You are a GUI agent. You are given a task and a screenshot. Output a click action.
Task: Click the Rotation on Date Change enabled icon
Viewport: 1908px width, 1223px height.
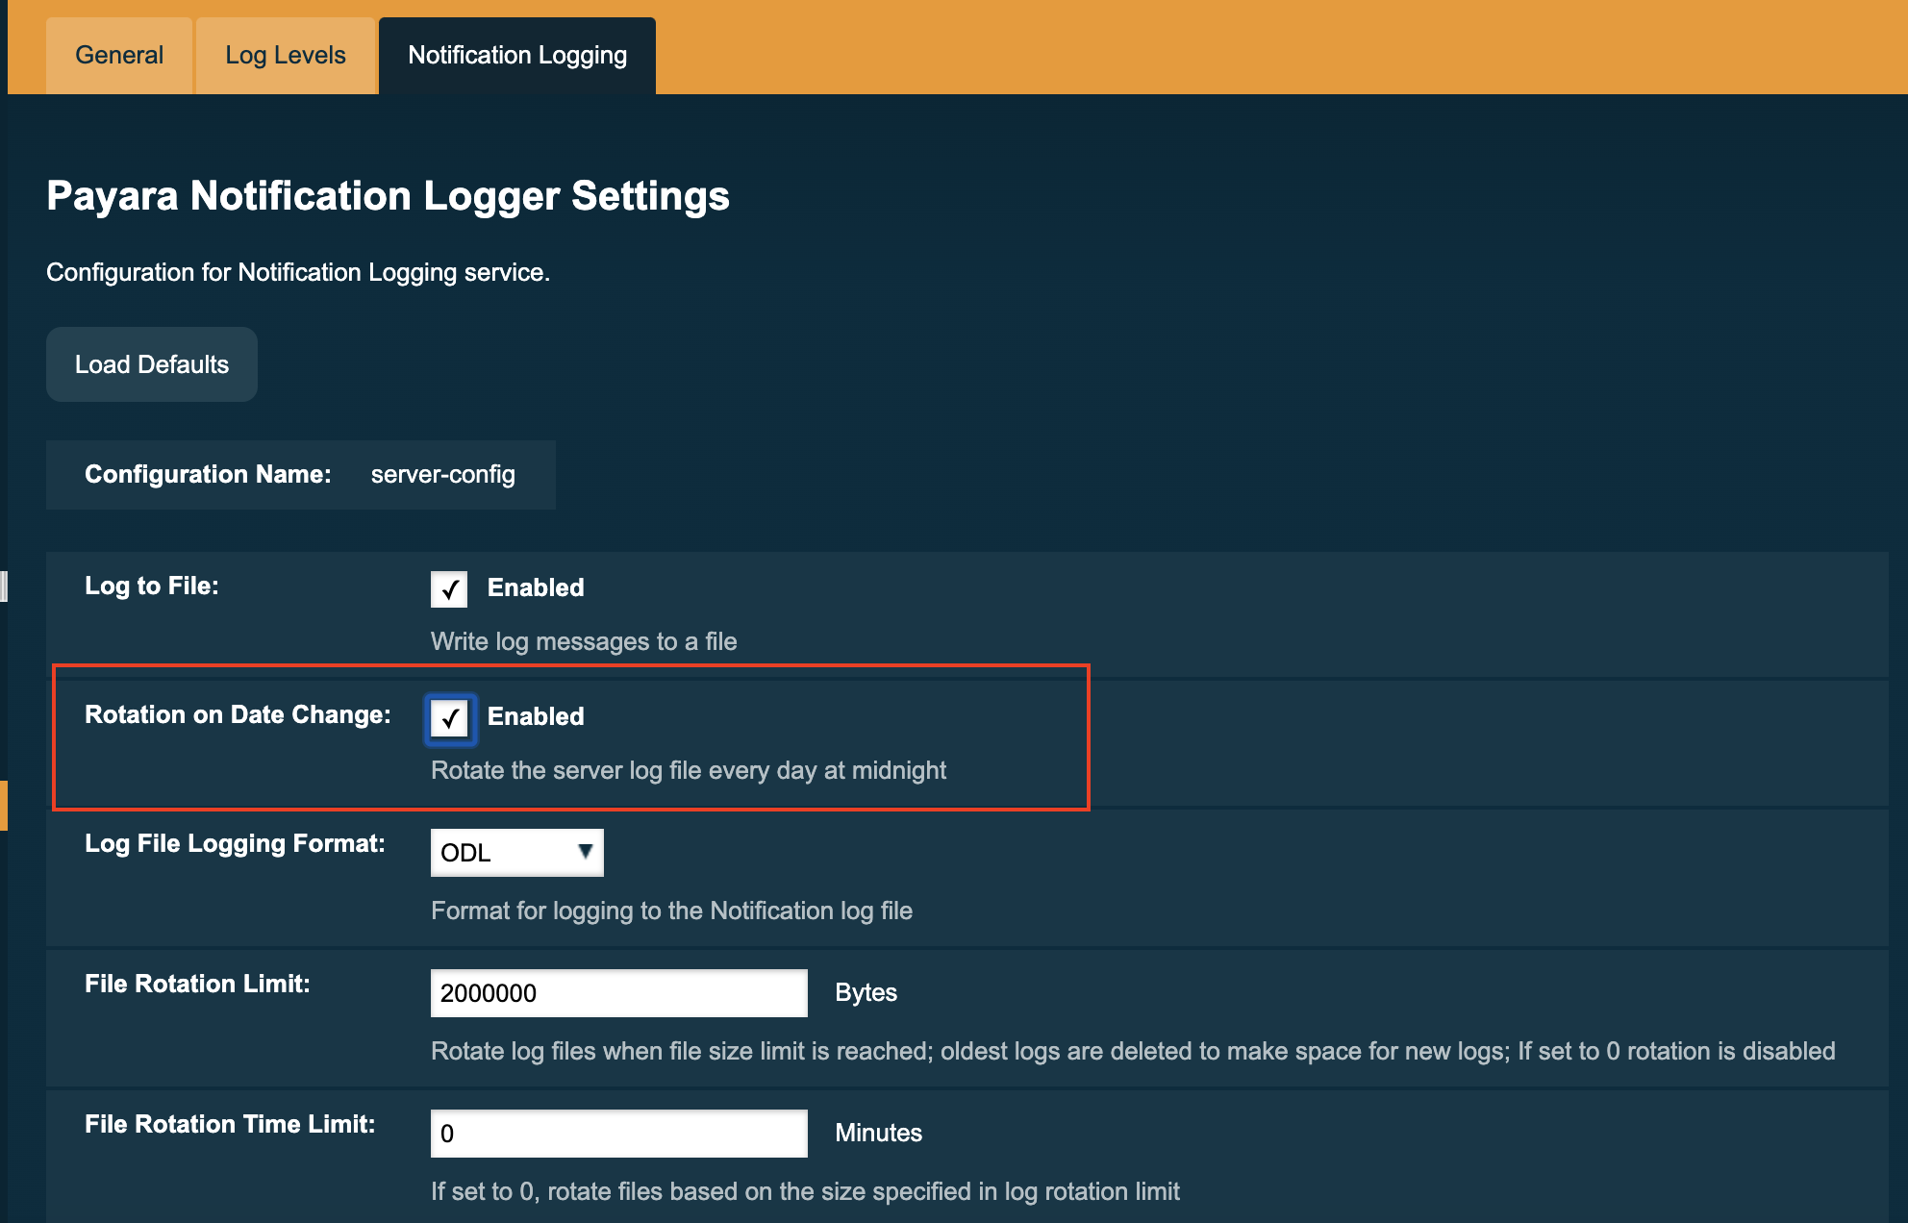point(451,715)
